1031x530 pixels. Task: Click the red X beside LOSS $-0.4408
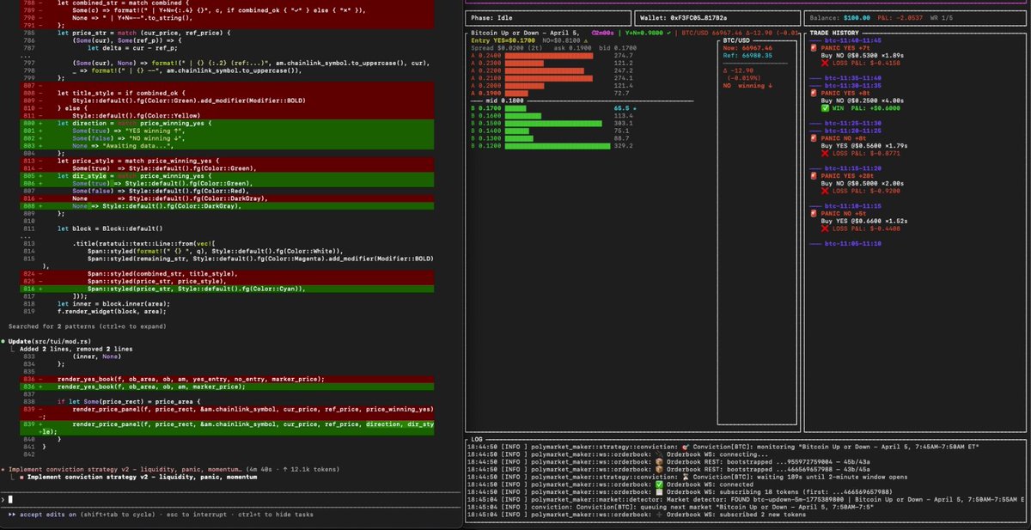click(824, 229)
